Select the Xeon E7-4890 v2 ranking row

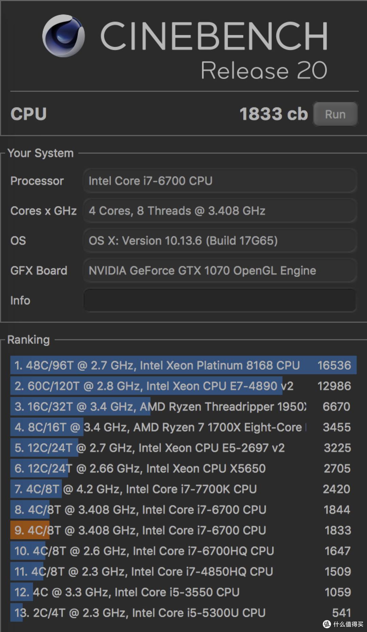tap(183, 386)
